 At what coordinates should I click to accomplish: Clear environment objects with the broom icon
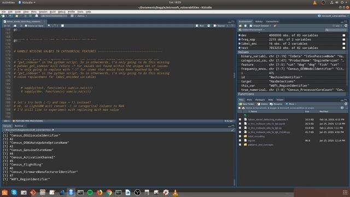[x=275, y=26]
